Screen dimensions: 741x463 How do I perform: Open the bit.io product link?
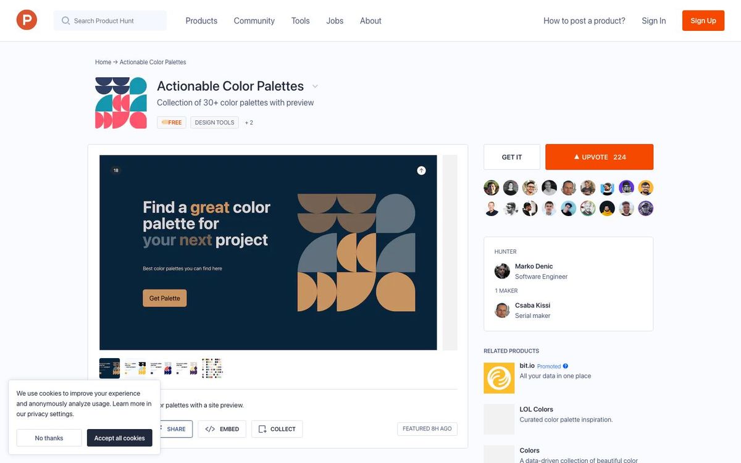pos(527,365)
